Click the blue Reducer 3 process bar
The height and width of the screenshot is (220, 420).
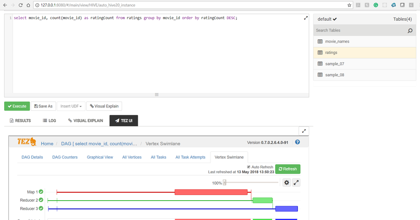click(287, 209)
